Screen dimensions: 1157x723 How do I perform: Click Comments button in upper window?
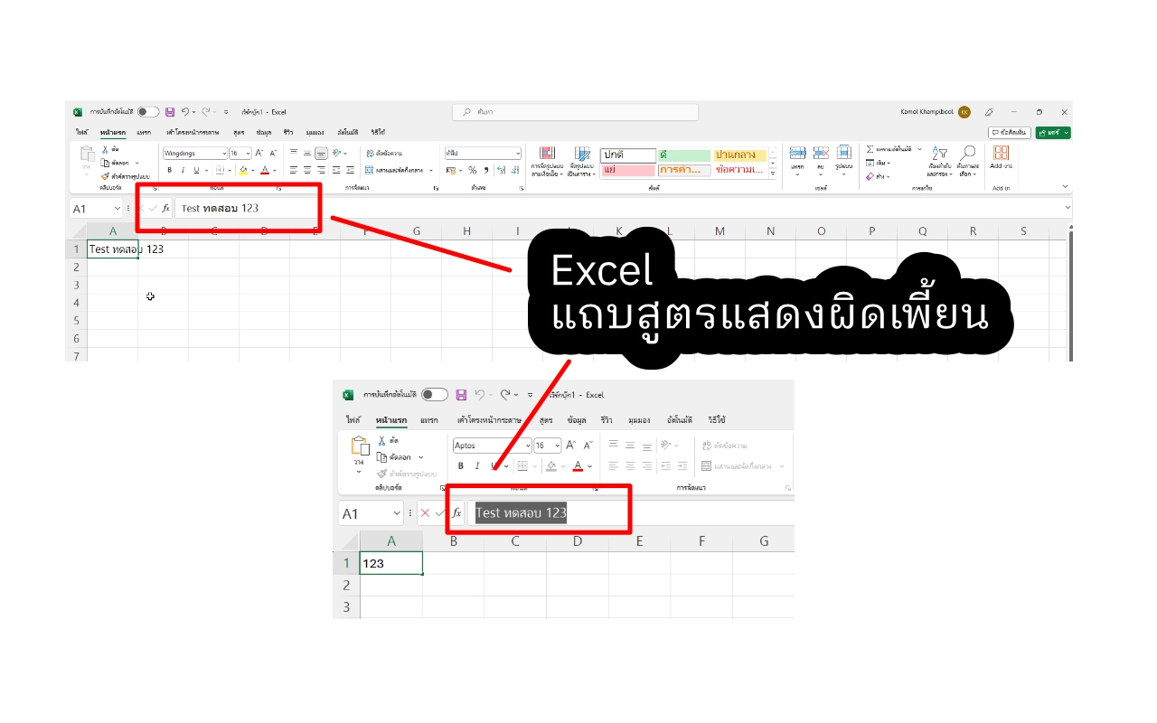[1010, 133]
